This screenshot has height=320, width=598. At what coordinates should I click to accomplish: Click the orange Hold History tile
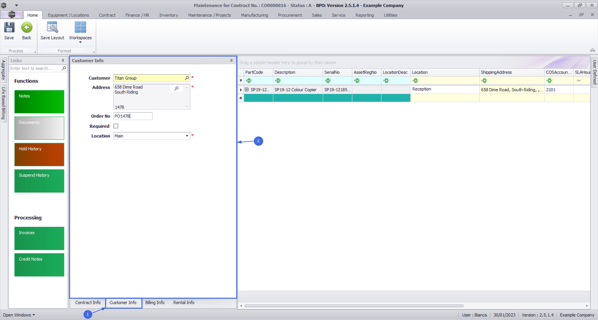pyautogui.click(x=39, y=154)
